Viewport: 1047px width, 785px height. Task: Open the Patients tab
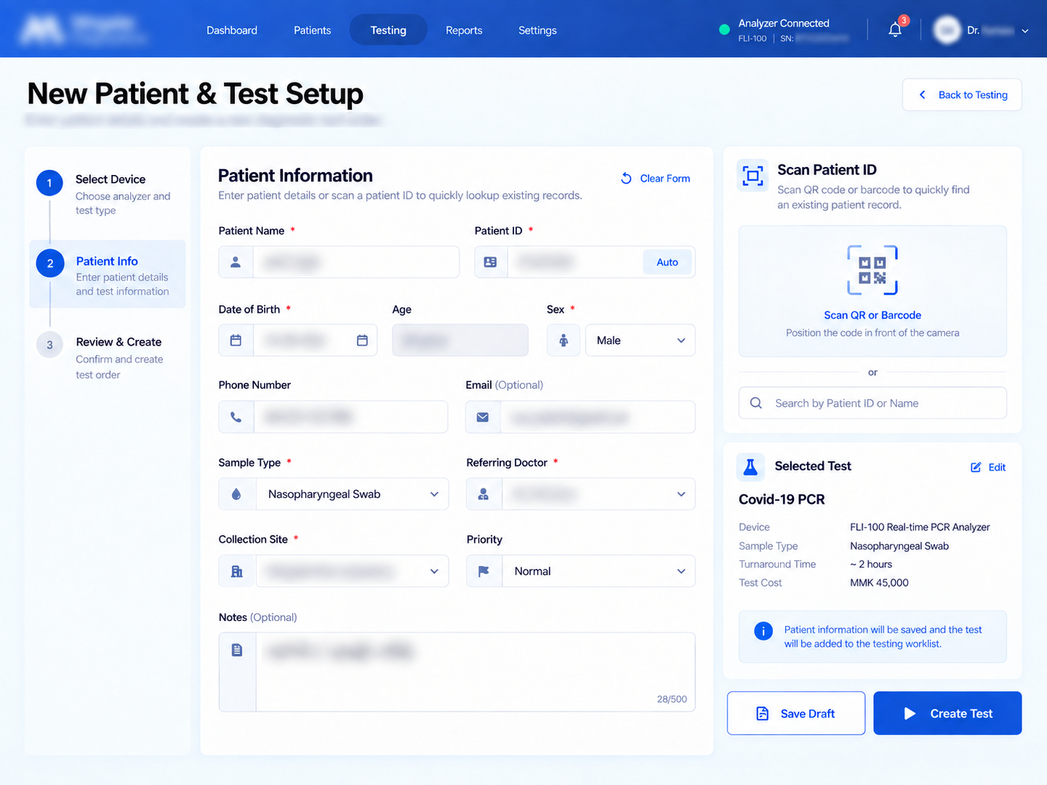pos(312,30)
